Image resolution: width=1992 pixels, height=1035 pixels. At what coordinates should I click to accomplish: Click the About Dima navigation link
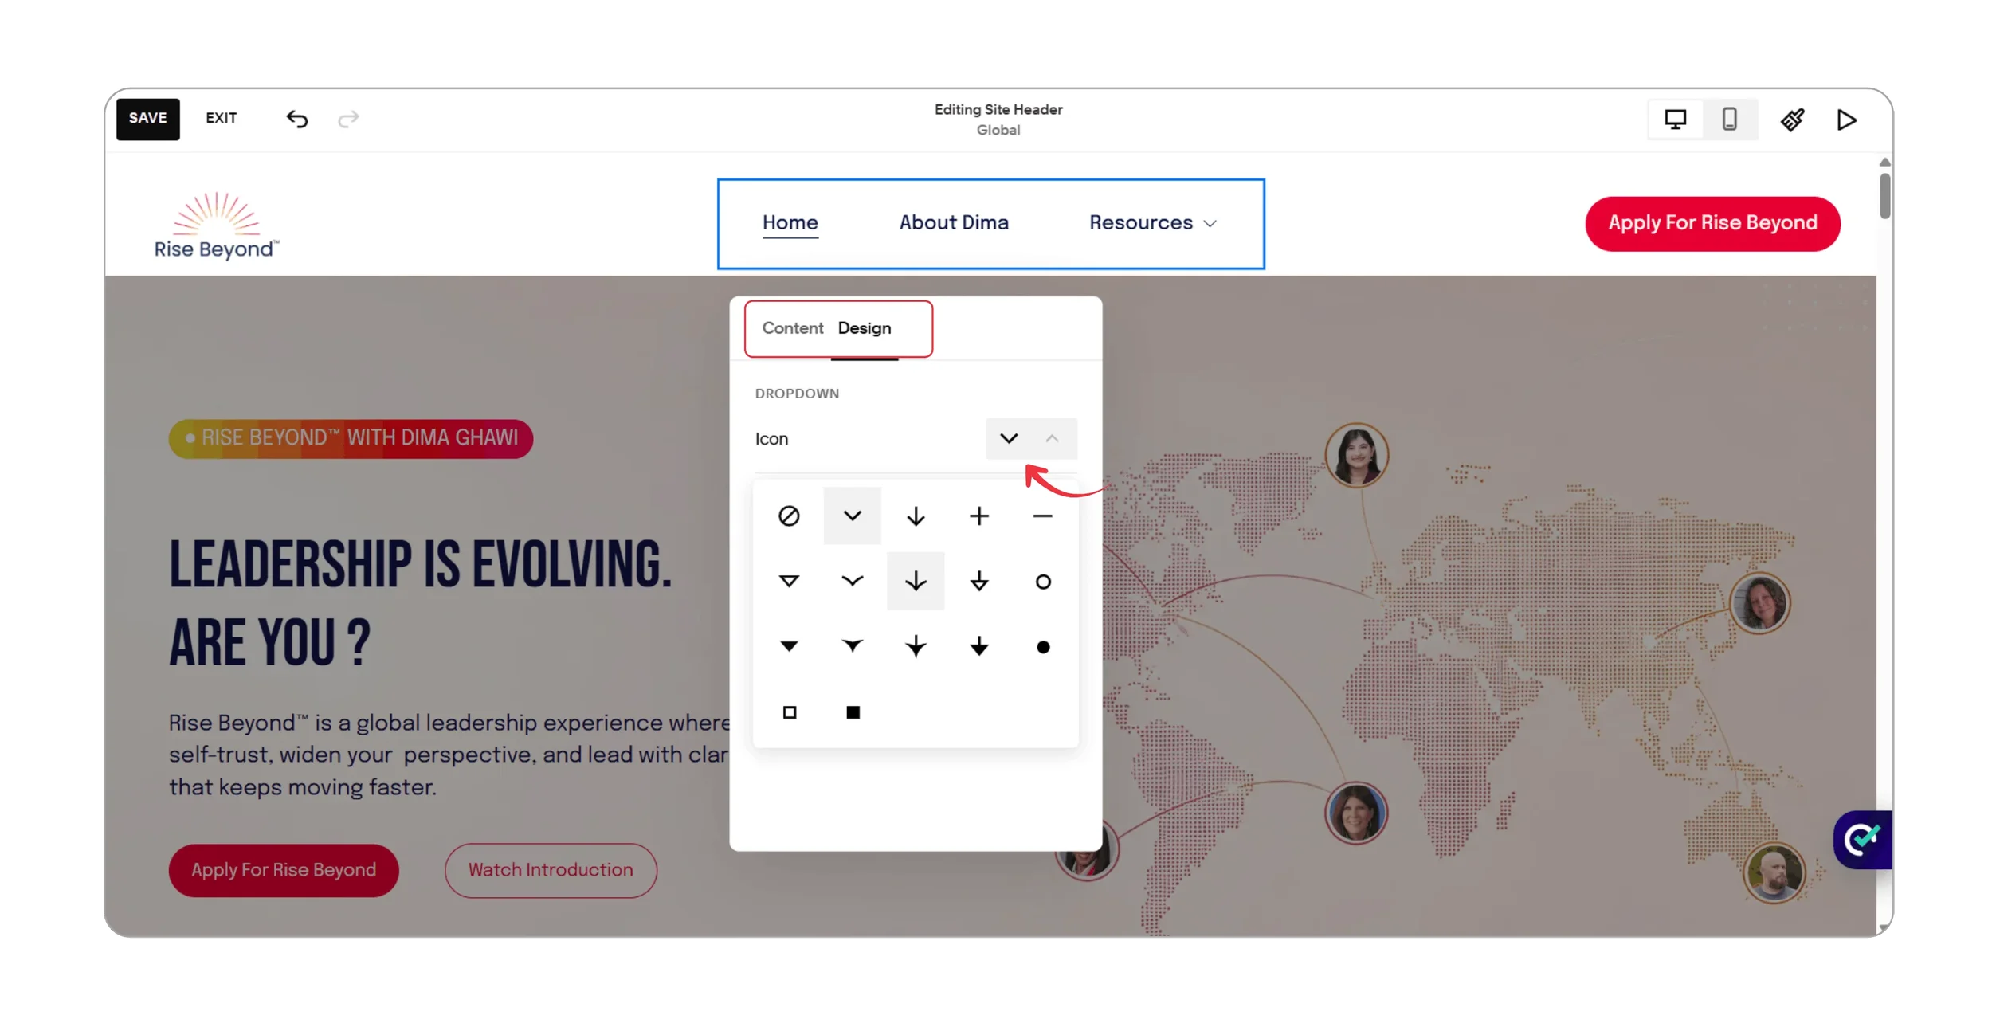(x=954, y=222)
